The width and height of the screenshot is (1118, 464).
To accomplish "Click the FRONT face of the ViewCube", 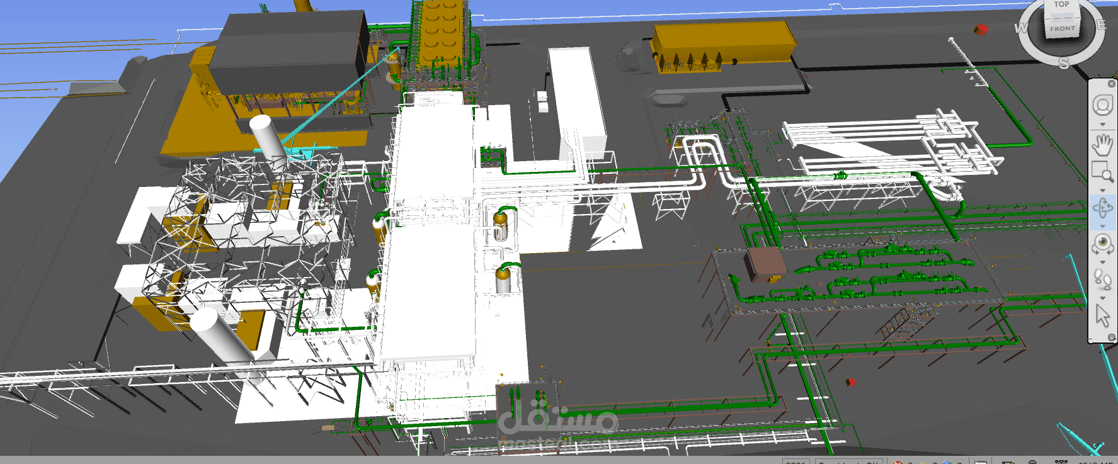I will click(x=1062, y=28).
